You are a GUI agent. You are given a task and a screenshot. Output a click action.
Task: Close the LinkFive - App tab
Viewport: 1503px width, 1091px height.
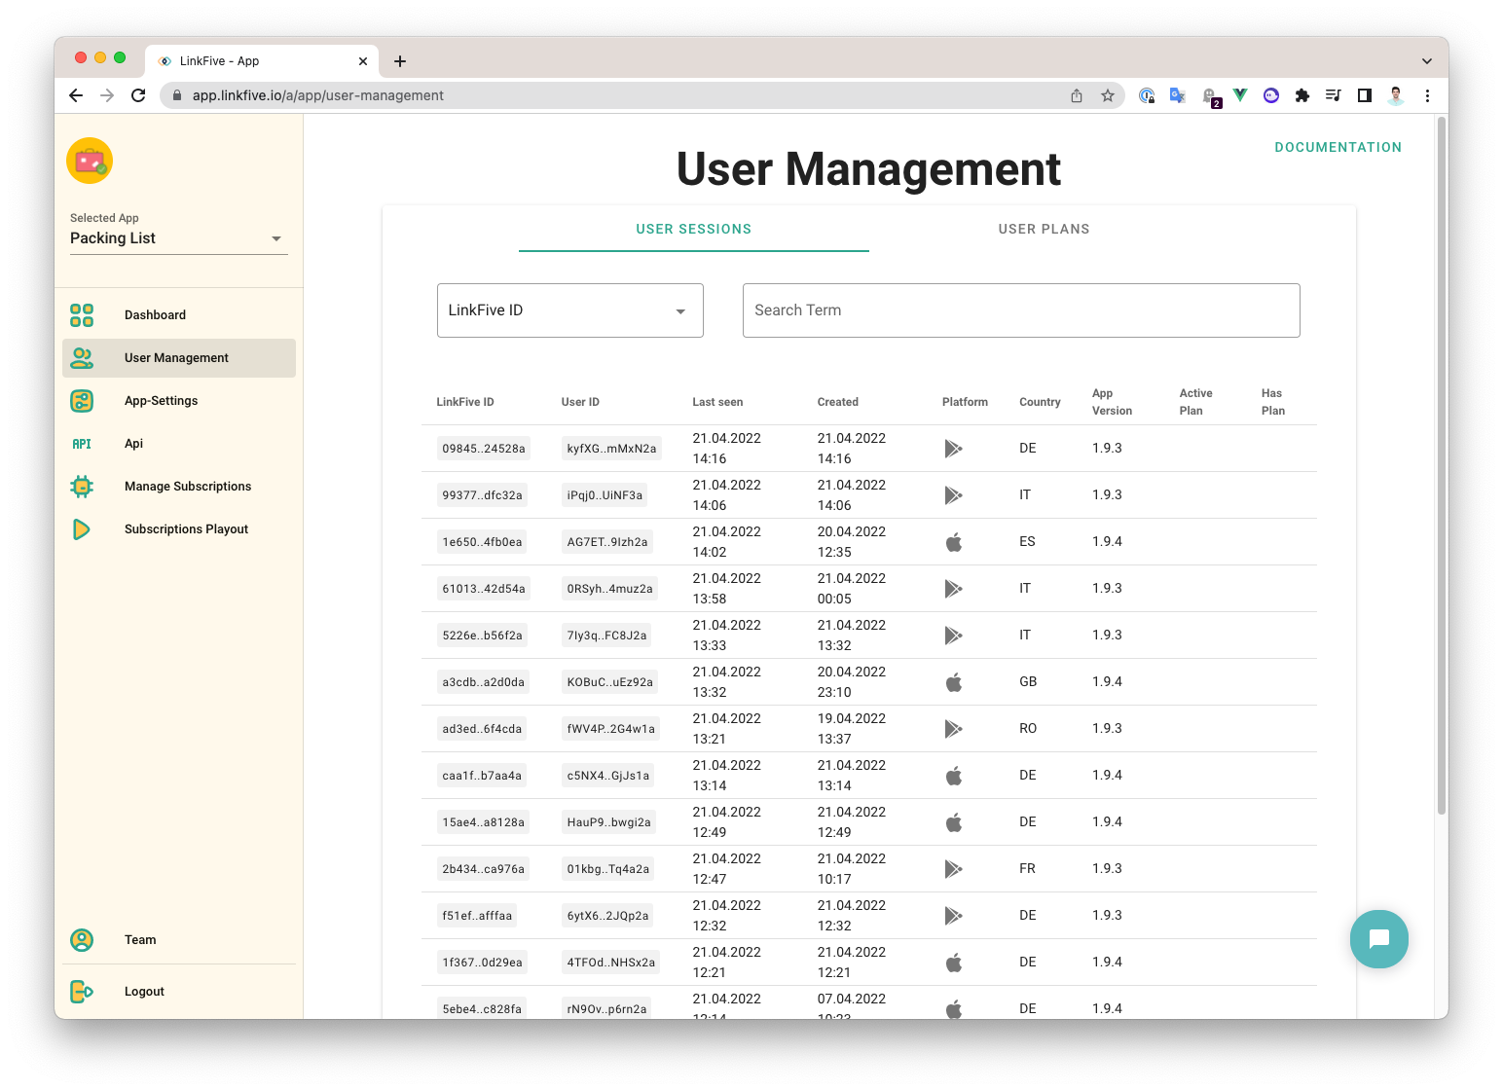coord(363,61)
